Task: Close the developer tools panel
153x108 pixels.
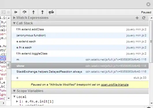Action: point(148,4)
